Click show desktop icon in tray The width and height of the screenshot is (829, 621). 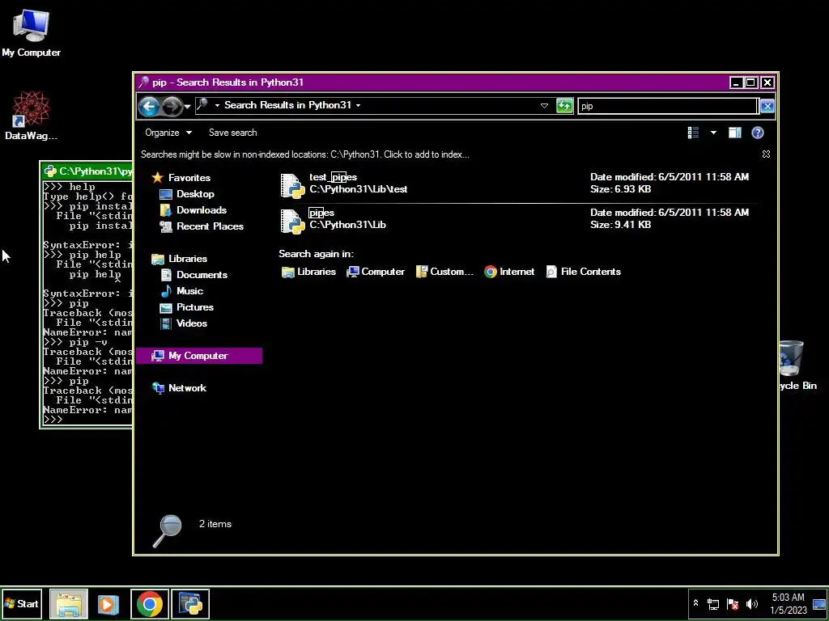pyautogui.click(x=819, y=604)
